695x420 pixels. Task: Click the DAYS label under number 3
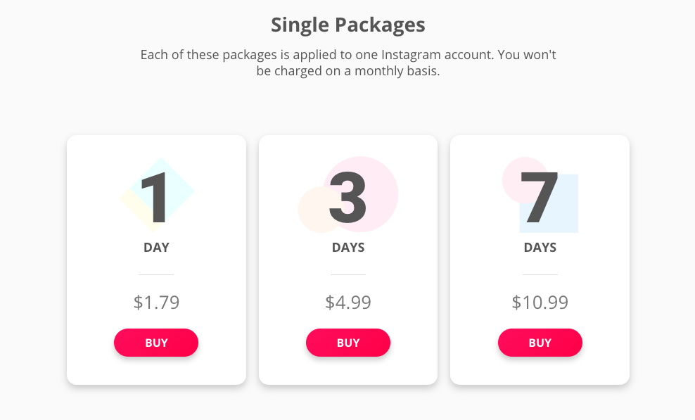(x=348, y=248)
